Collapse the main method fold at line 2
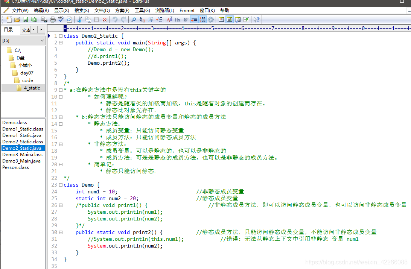 (x=61, y=43)
